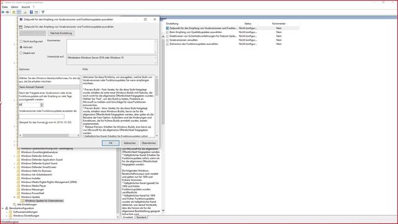This screenshot has width=398, height=224.
Task: Click the pause-start date input field
Action: tap(42, 116)
